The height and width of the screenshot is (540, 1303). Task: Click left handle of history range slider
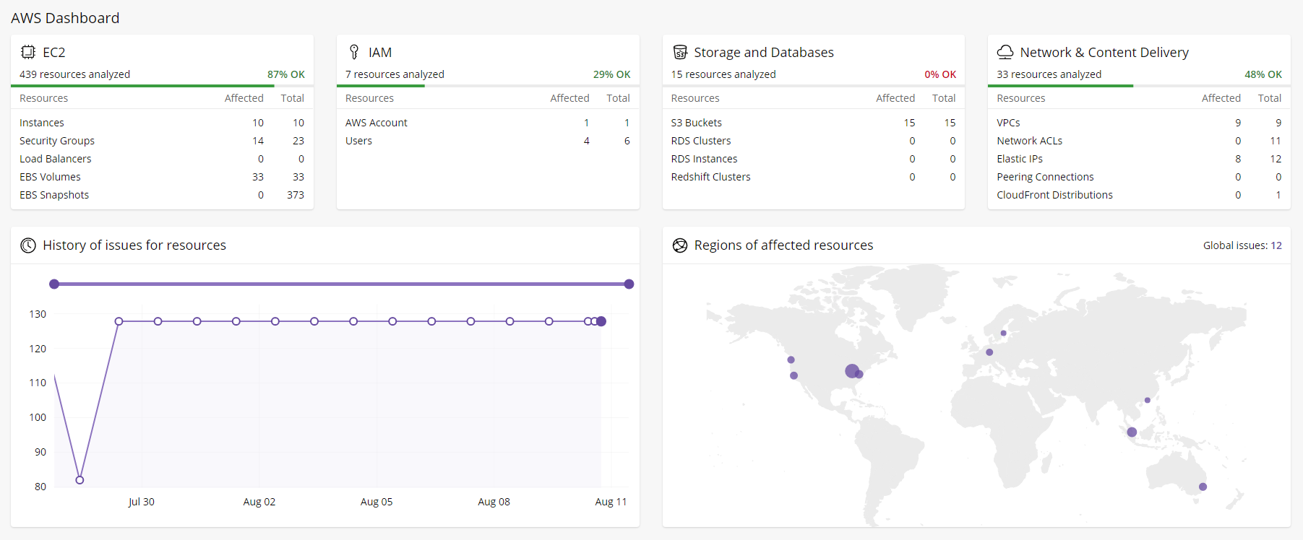tap(54, 284)
